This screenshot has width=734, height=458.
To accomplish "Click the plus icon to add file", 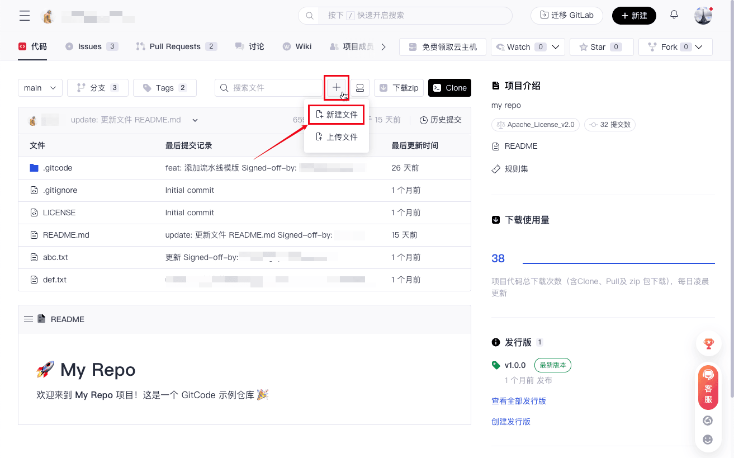I will [336, 88].
